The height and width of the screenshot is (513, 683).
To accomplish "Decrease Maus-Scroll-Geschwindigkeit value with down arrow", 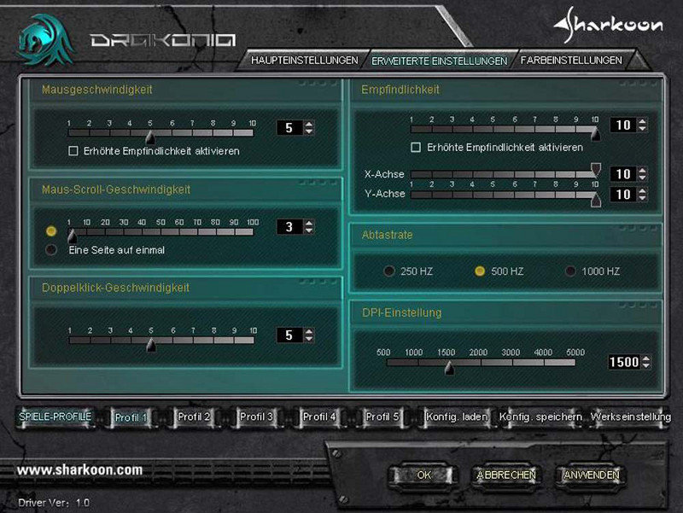I will click(309, 230).
